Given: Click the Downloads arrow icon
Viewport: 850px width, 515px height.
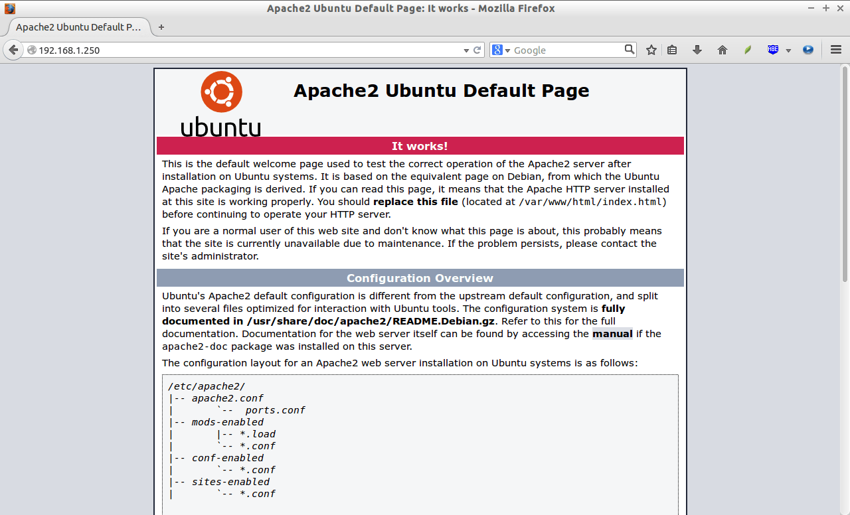Looking at the screenshot, I should (x=696, y=49).
